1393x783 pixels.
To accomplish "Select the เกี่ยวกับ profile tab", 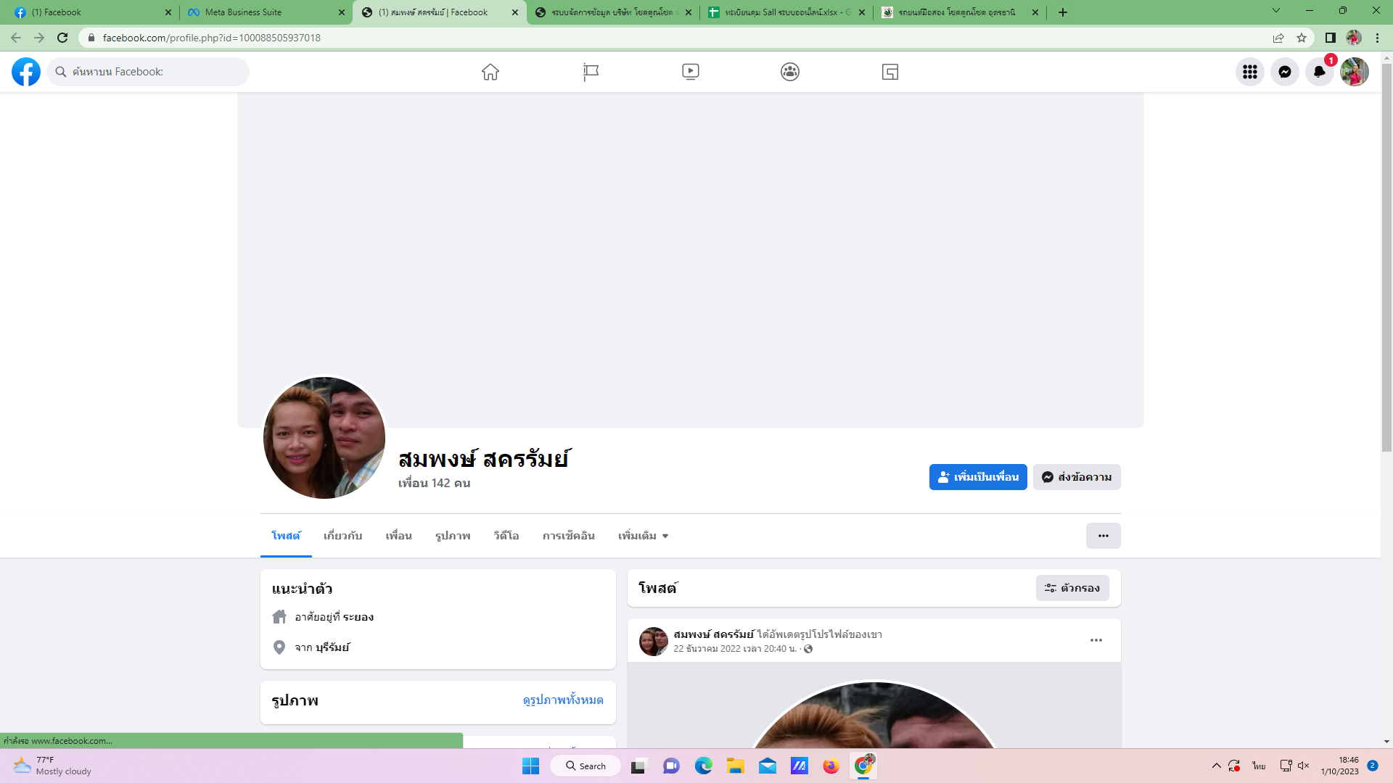I will pyautogui.click(x=343, y=536).
